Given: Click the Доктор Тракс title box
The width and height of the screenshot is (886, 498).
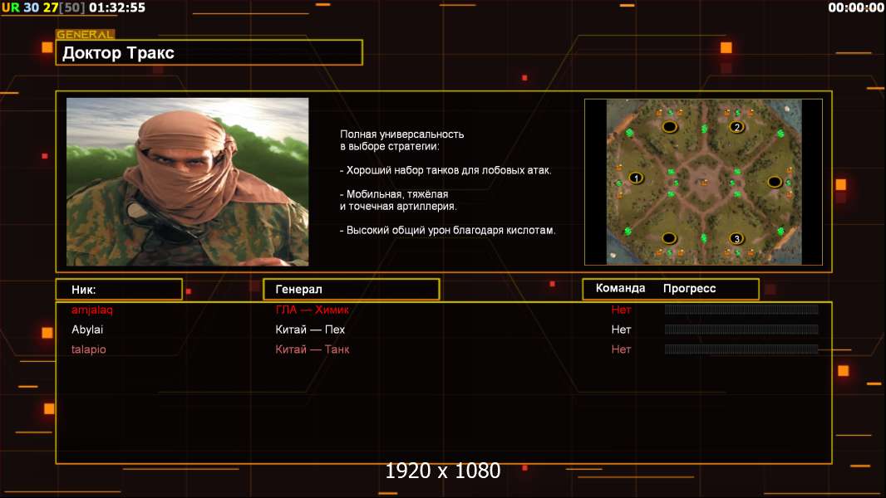Looking at the screenshot, I should click(209, 53).
